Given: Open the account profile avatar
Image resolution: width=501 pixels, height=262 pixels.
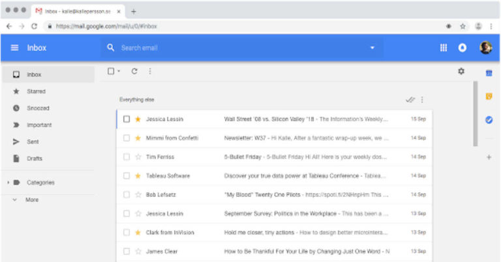Looking at the screenshot, I should point(485,48).
